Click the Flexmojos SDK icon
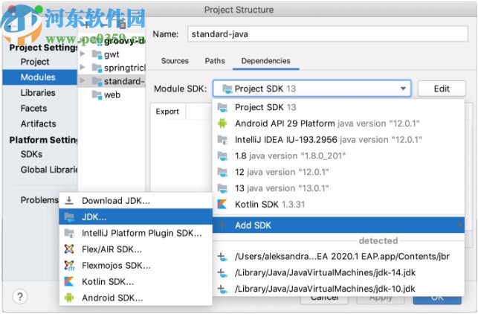Screen dimensions: 478x314 coord(69,266)
